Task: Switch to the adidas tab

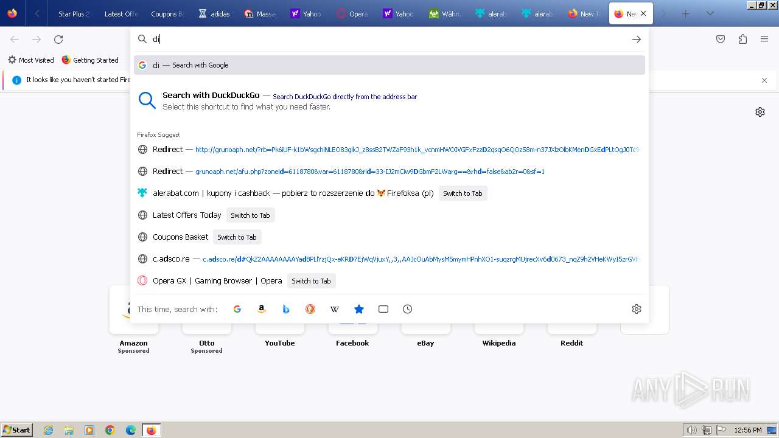Action: point(214,13)
